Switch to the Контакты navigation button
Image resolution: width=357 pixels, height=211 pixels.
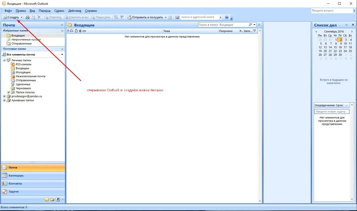point(33,183)
